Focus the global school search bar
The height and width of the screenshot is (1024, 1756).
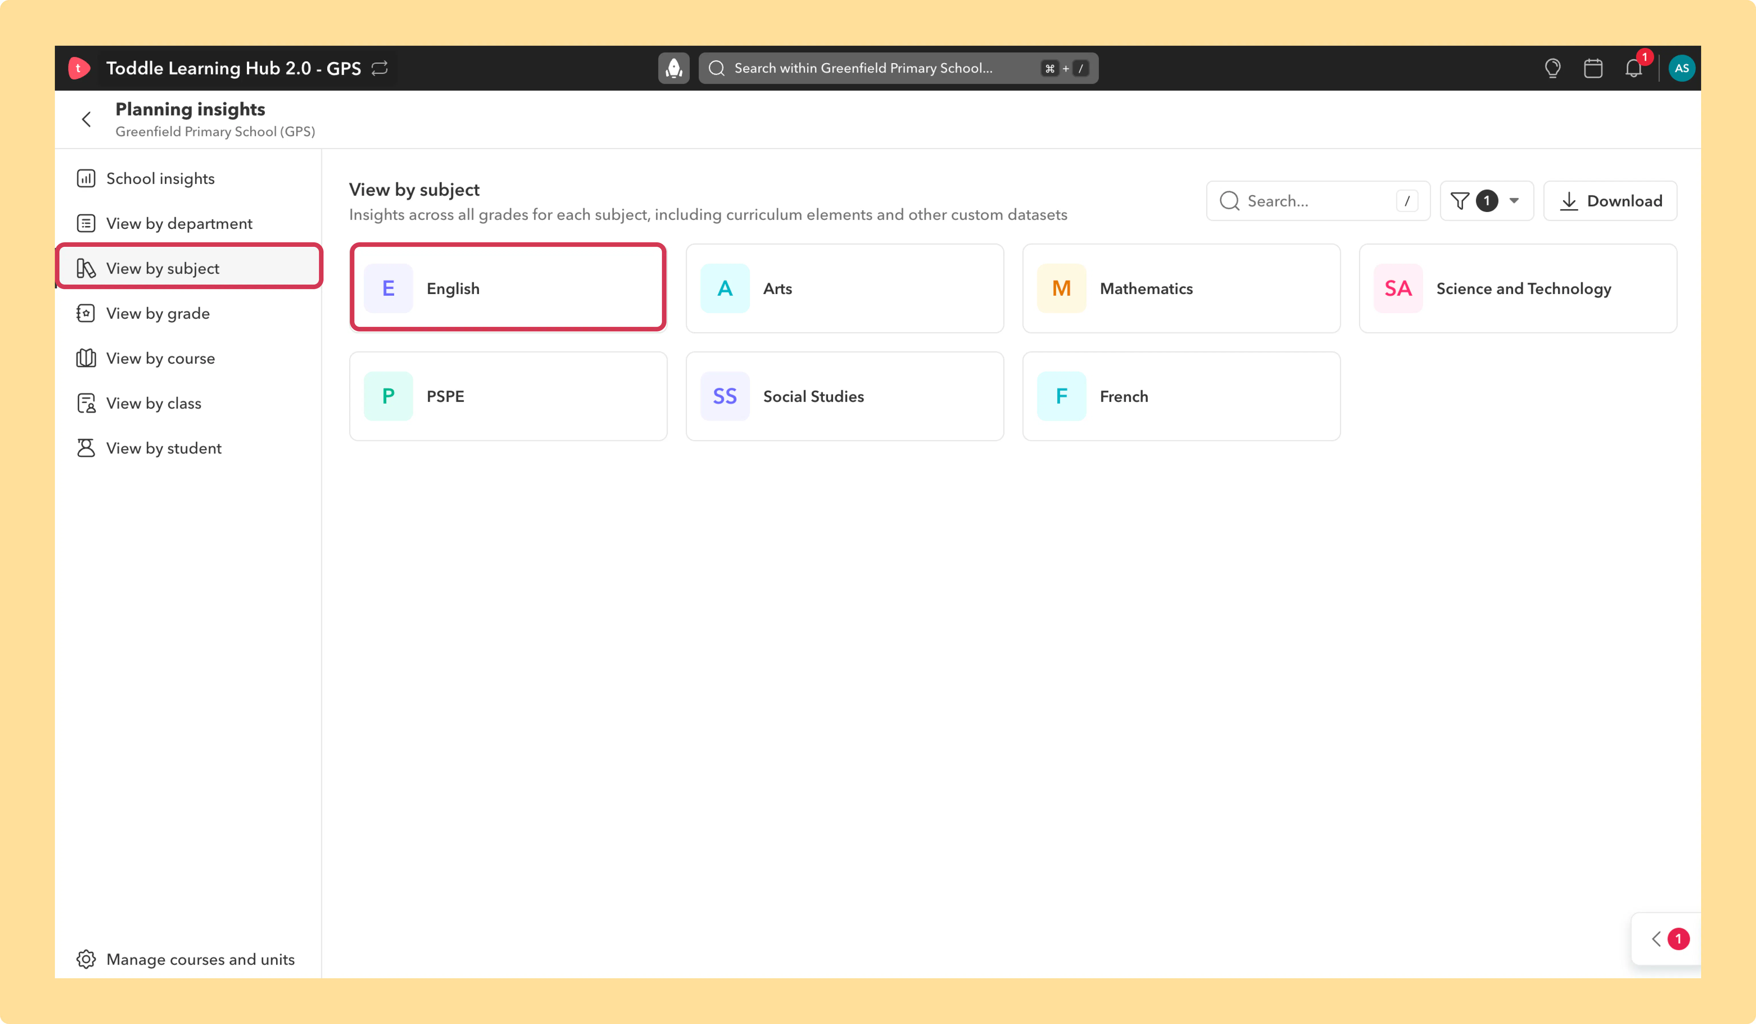898,68
